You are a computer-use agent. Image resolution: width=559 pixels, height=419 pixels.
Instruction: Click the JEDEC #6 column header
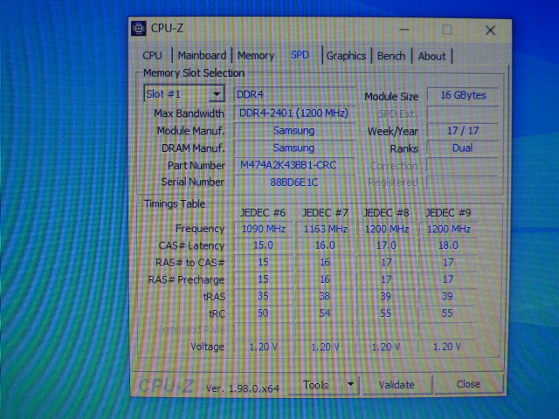pyautogui.click(x=263, y=213)
